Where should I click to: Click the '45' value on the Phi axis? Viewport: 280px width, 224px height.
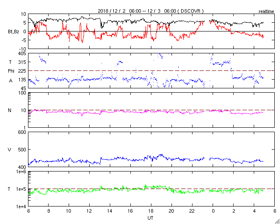point(23,88)
